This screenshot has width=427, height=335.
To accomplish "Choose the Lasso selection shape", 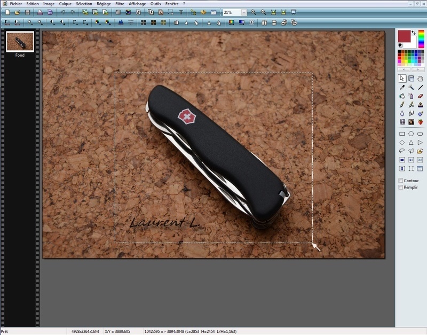I will (x=402, y=151).
